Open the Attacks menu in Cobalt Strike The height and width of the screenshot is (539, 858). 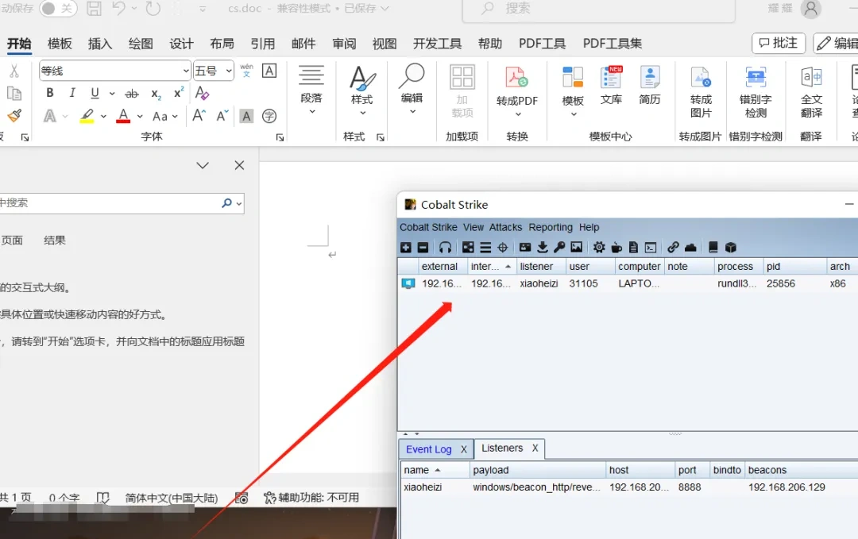[x=505, y=227]
